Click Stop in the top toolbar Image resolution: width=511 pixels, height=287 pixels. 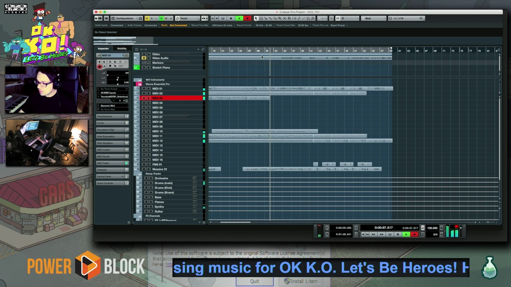[x=231, y=18]
